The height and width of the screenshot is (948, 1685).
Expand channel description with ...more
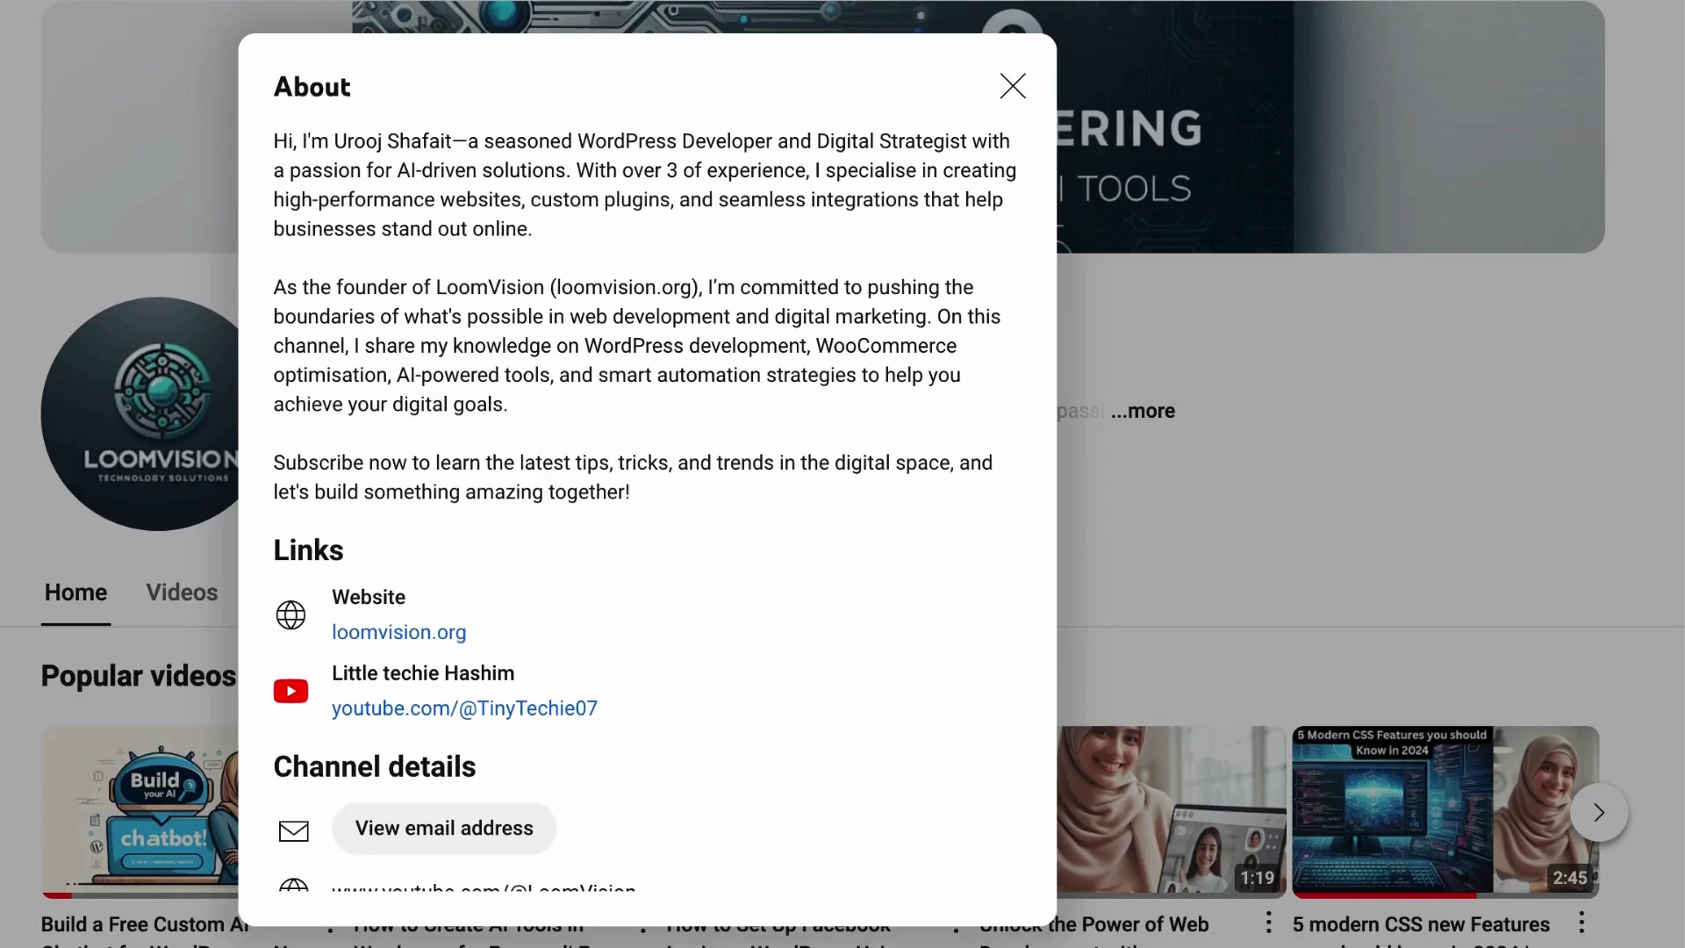tap(1143, 411)
